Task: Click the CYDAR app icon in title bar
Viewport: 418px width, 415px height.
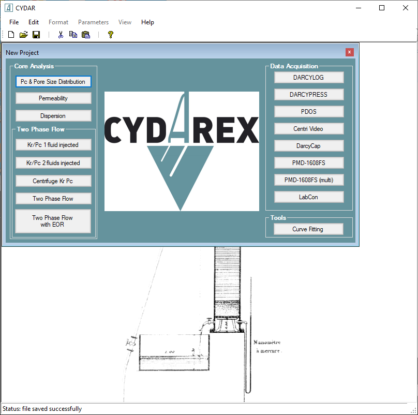Action: 8,8
